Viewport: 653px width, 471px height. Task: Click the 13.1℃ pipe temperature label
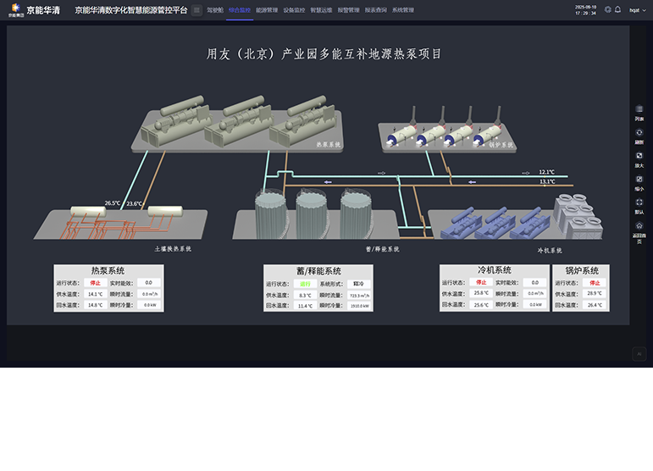click(547, 181)
